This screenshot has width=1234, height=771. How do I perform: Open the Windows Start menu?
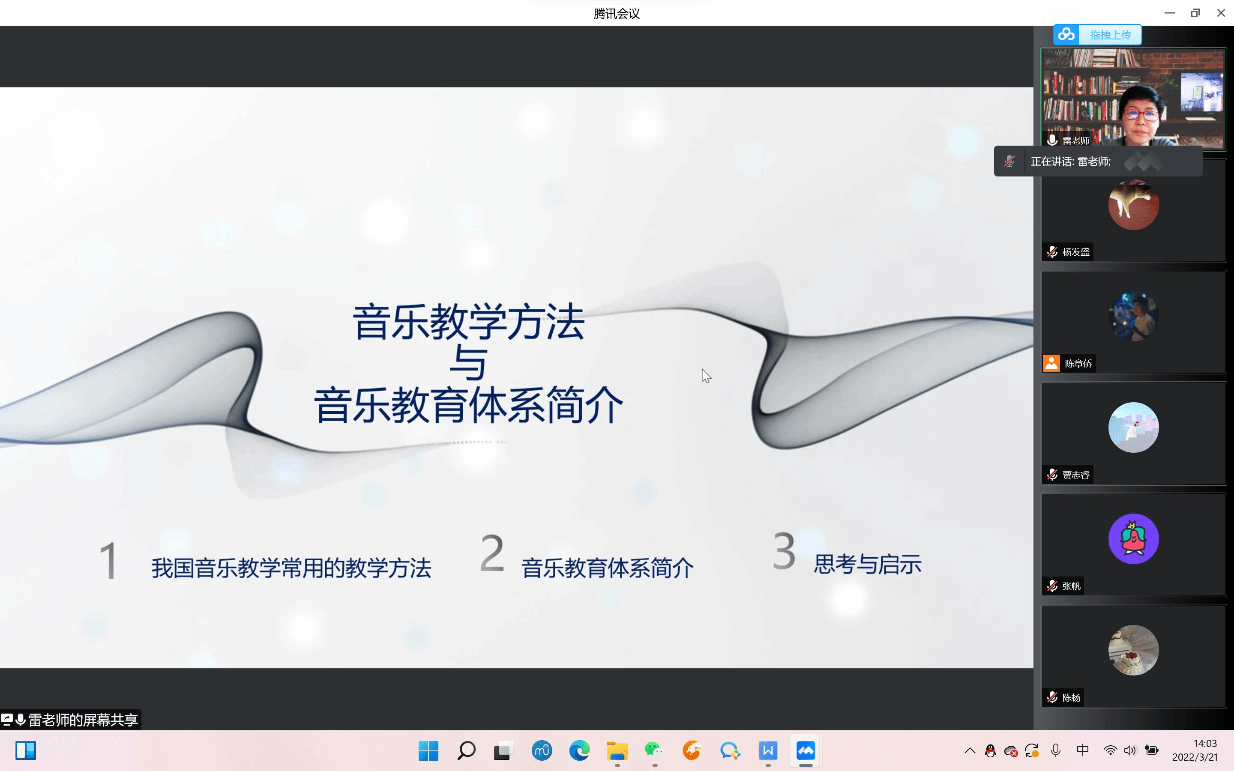pyautogui.click(x=428, y=750)
